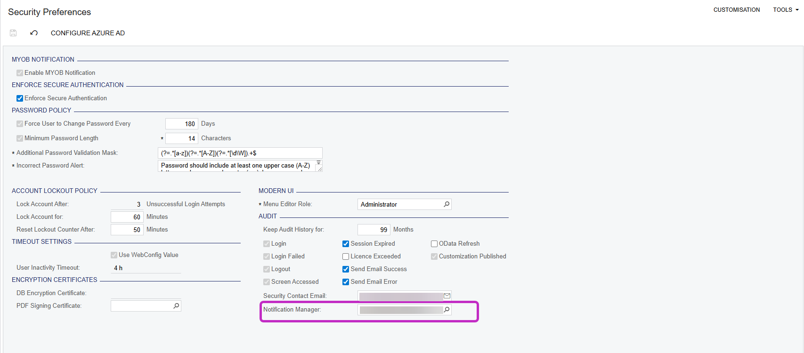The image size is (804, 353).
Task: Click the Security Contact Email field
Action: click(x=400, y=296)
